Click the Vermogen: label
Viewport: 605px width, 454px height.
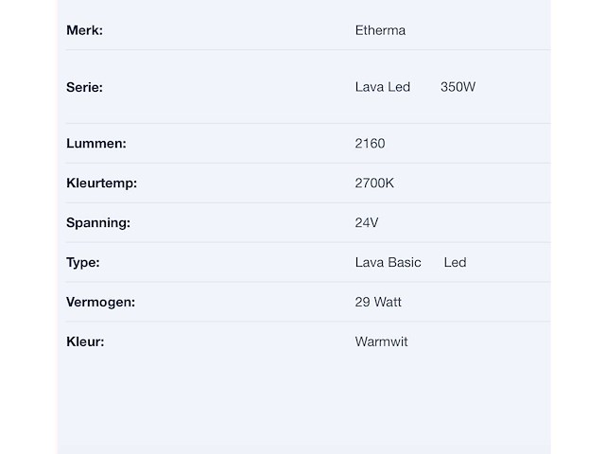(101, 303)
